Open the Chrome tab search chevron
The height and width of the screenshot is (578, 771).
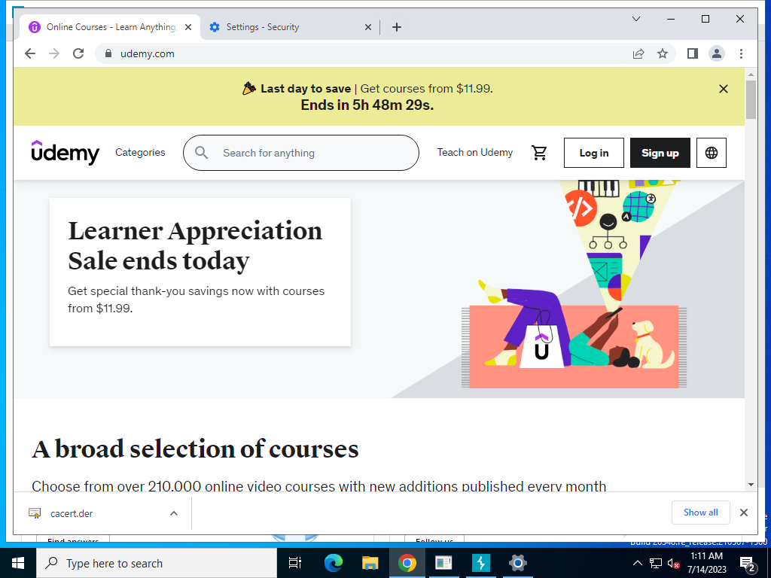pos(635,19)
